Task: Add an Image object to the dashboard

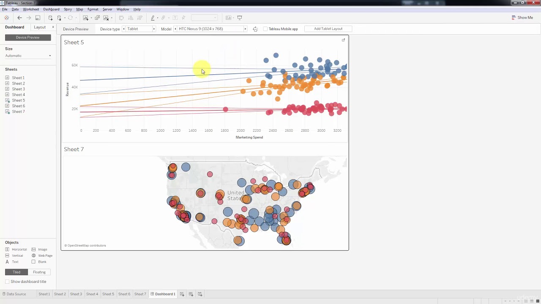Action: point(40,250)
